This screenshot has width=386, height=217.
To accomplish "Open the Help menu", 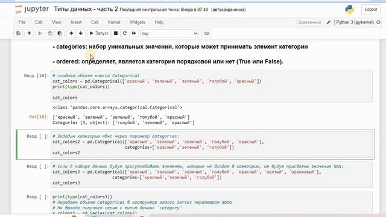I will point(159,22).
